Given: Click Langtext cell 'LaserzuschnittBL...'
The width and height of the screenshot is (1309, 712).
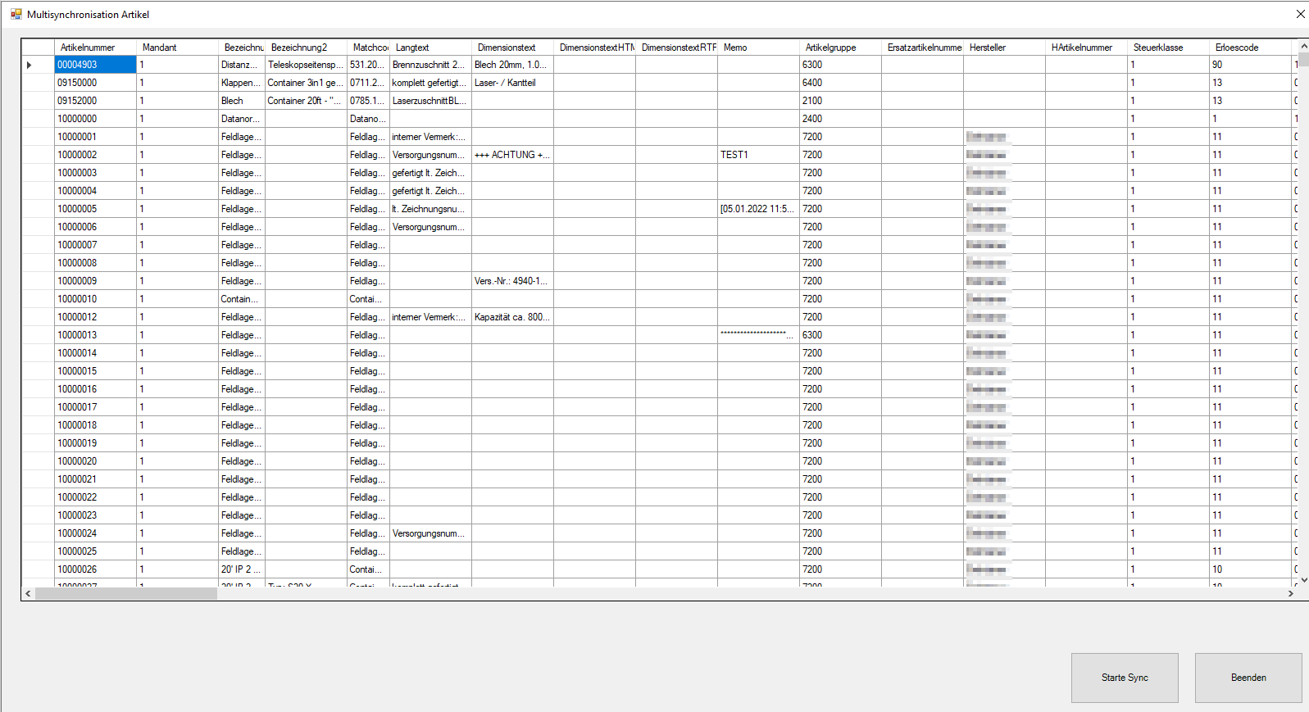Looking at the screenshot, I should 430,101.
